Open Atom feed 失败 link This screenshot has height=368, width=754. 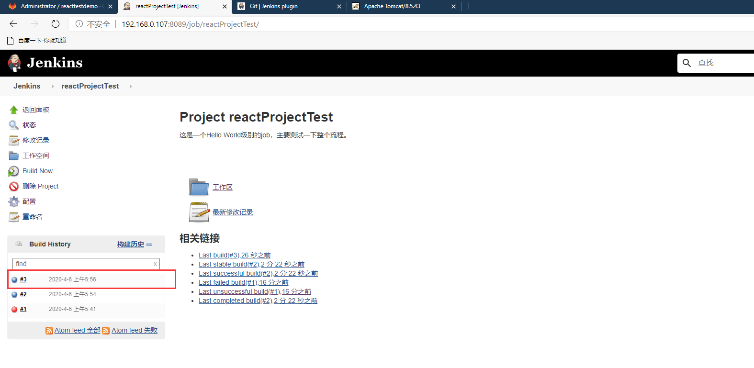pyautogui.click(x=135, y=330)
